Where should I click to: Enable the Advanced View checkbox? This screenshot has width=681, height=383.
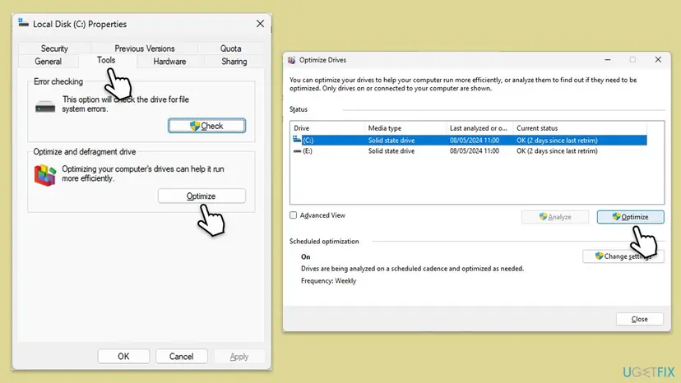(x=294, y=215)
